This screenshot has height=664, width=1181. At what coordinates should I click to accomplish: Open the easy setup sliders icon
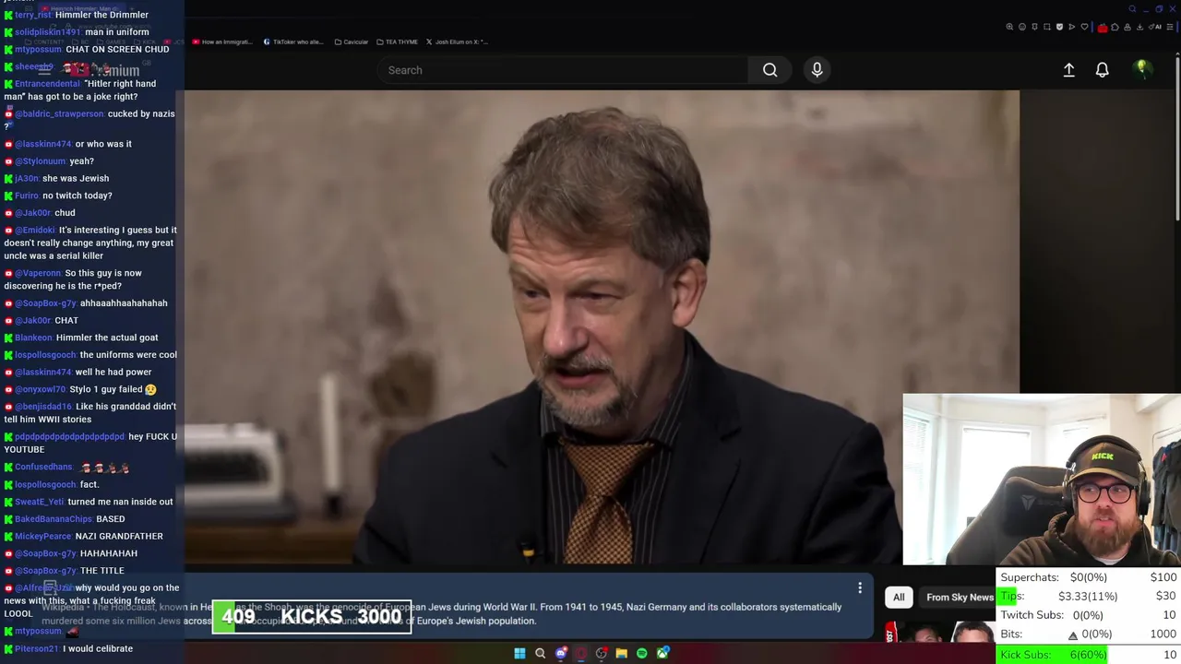click(1170, 27)
